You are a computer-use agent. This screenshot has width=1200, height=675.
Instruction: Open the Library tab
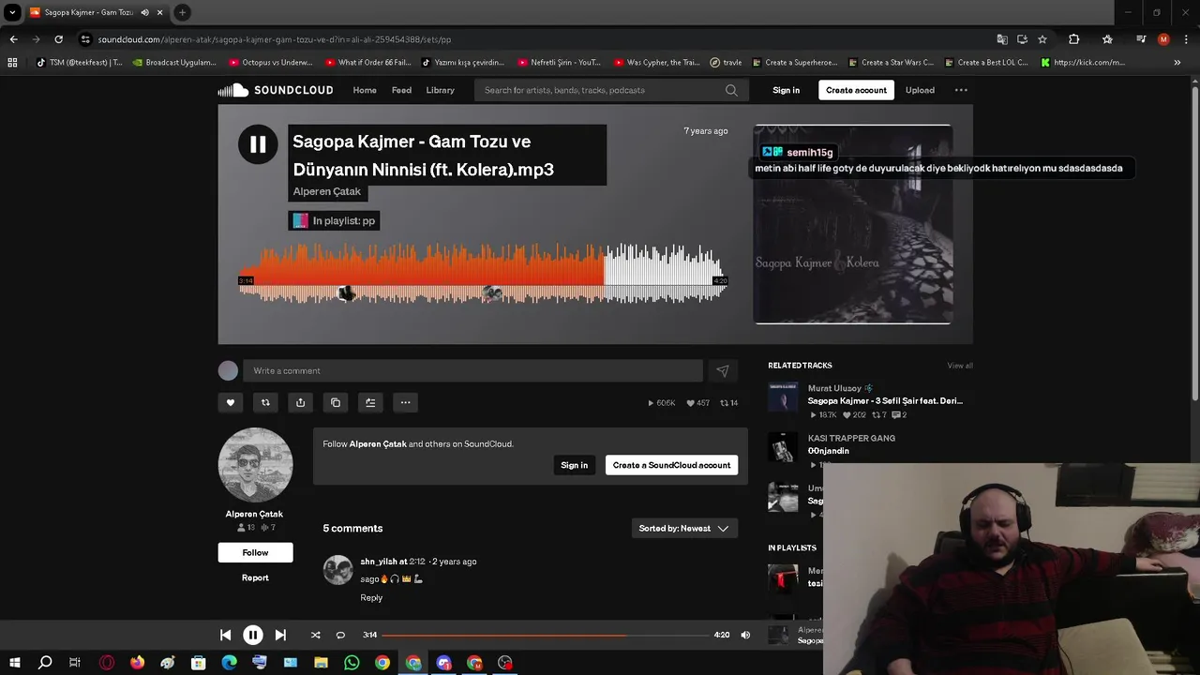click(x=440, y=90)
